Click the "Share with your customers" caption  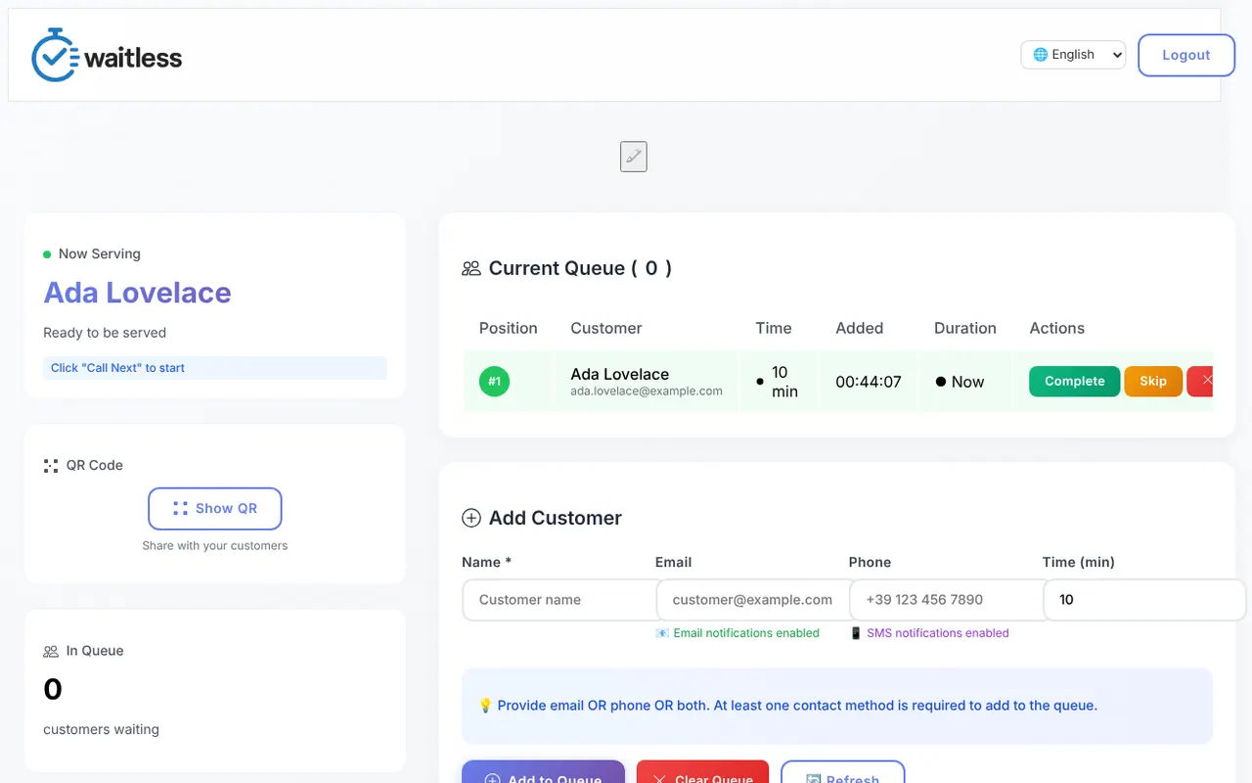pyautogui.click(x=215, y=546)
